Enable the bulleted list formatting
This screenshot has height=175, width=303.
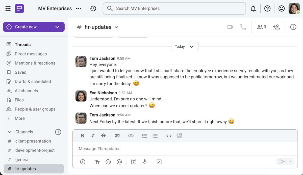(x=155, y=136)
